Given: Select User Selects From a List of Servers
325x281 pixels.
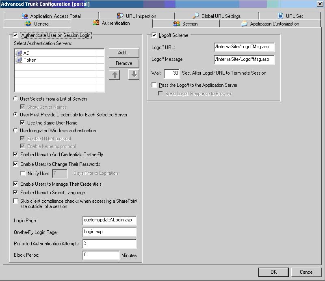Looking at the screenshot, I should pos(15,99).
